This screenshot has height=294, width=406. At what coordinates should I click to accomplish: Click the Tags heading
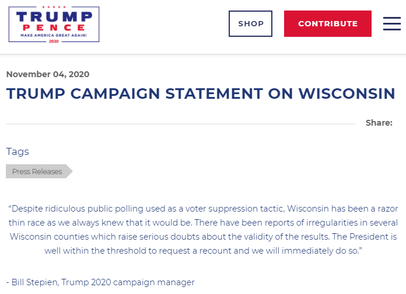[x=17, y=151]
